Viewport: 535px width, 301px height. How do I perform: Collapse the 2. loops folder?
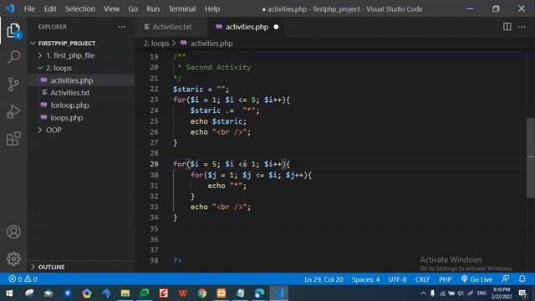[59, 68]
